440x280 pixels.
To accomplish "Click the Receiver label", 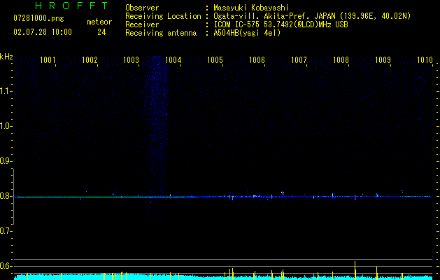I will [x=142, y=24].
